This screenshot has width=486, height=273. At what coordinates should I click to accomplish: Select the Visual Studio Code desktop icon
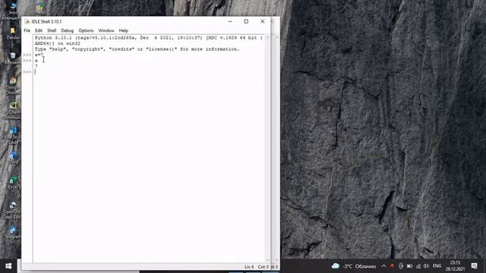pos(12,136)
